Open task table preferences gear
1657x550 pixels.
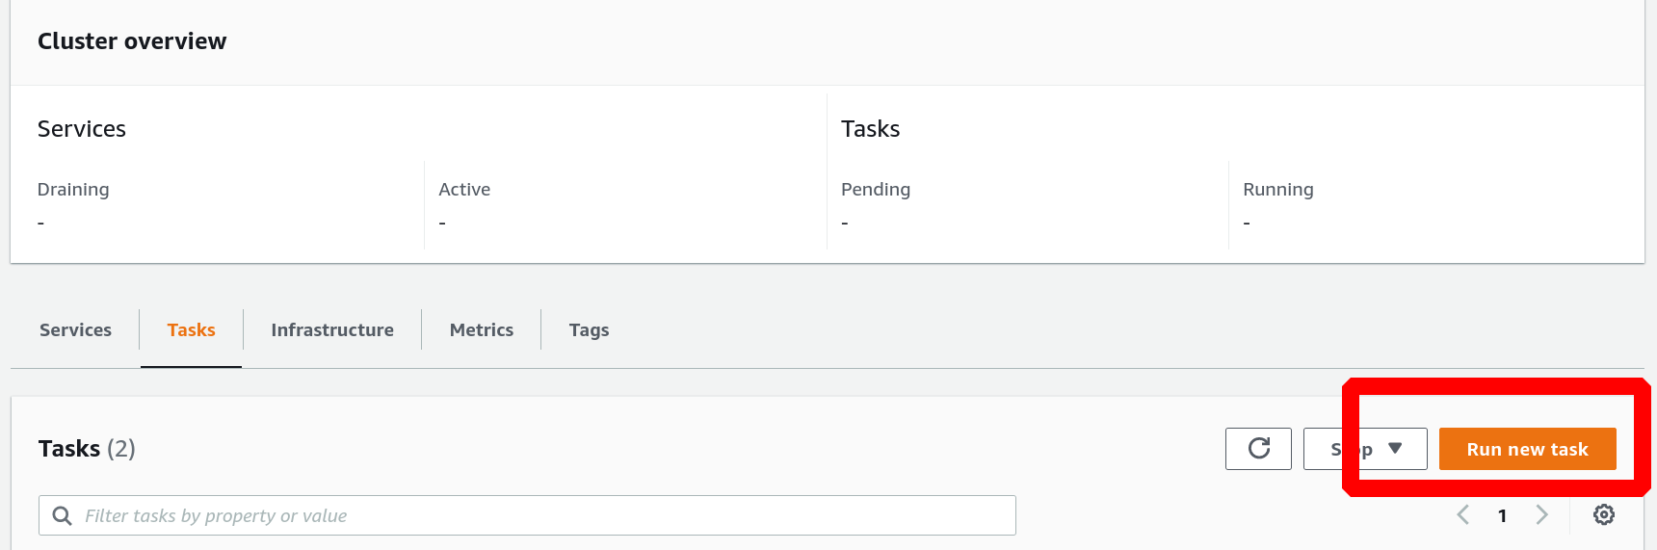coord(1604,515)
